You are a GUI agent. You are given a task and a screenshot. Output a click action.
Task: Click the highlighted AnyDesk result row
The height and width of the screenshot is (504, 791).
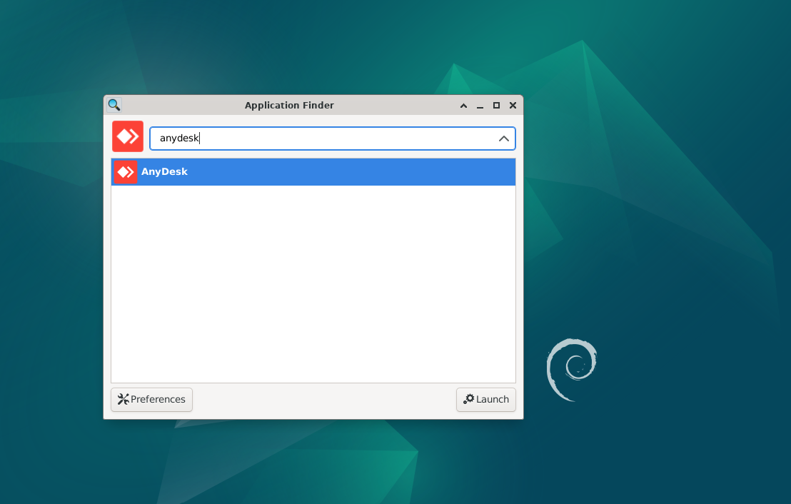click(313, 171)
